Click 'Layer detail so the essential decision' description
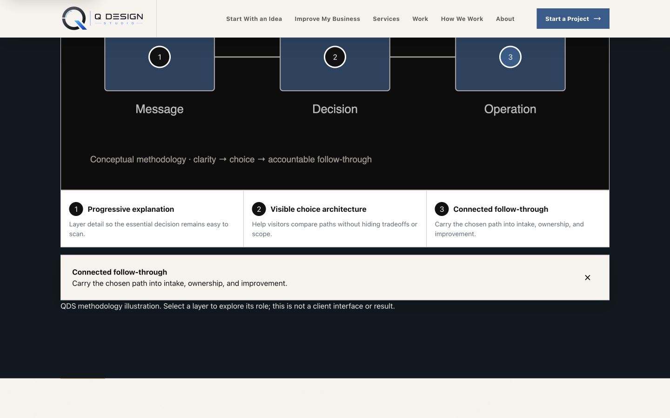This screenshot has width=670, height=418. (149, 229)
